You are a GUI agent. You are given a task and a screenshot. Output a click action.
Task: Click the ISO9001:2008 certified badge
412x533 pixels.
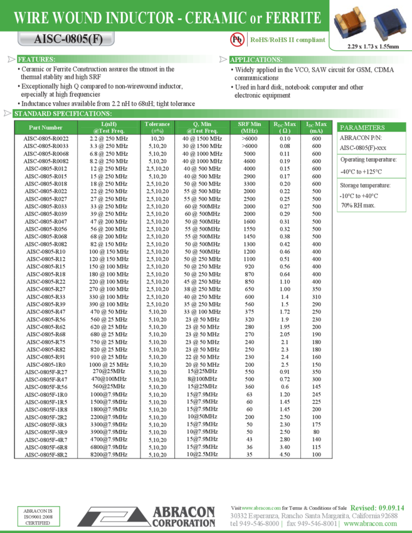tap(38, 517)
